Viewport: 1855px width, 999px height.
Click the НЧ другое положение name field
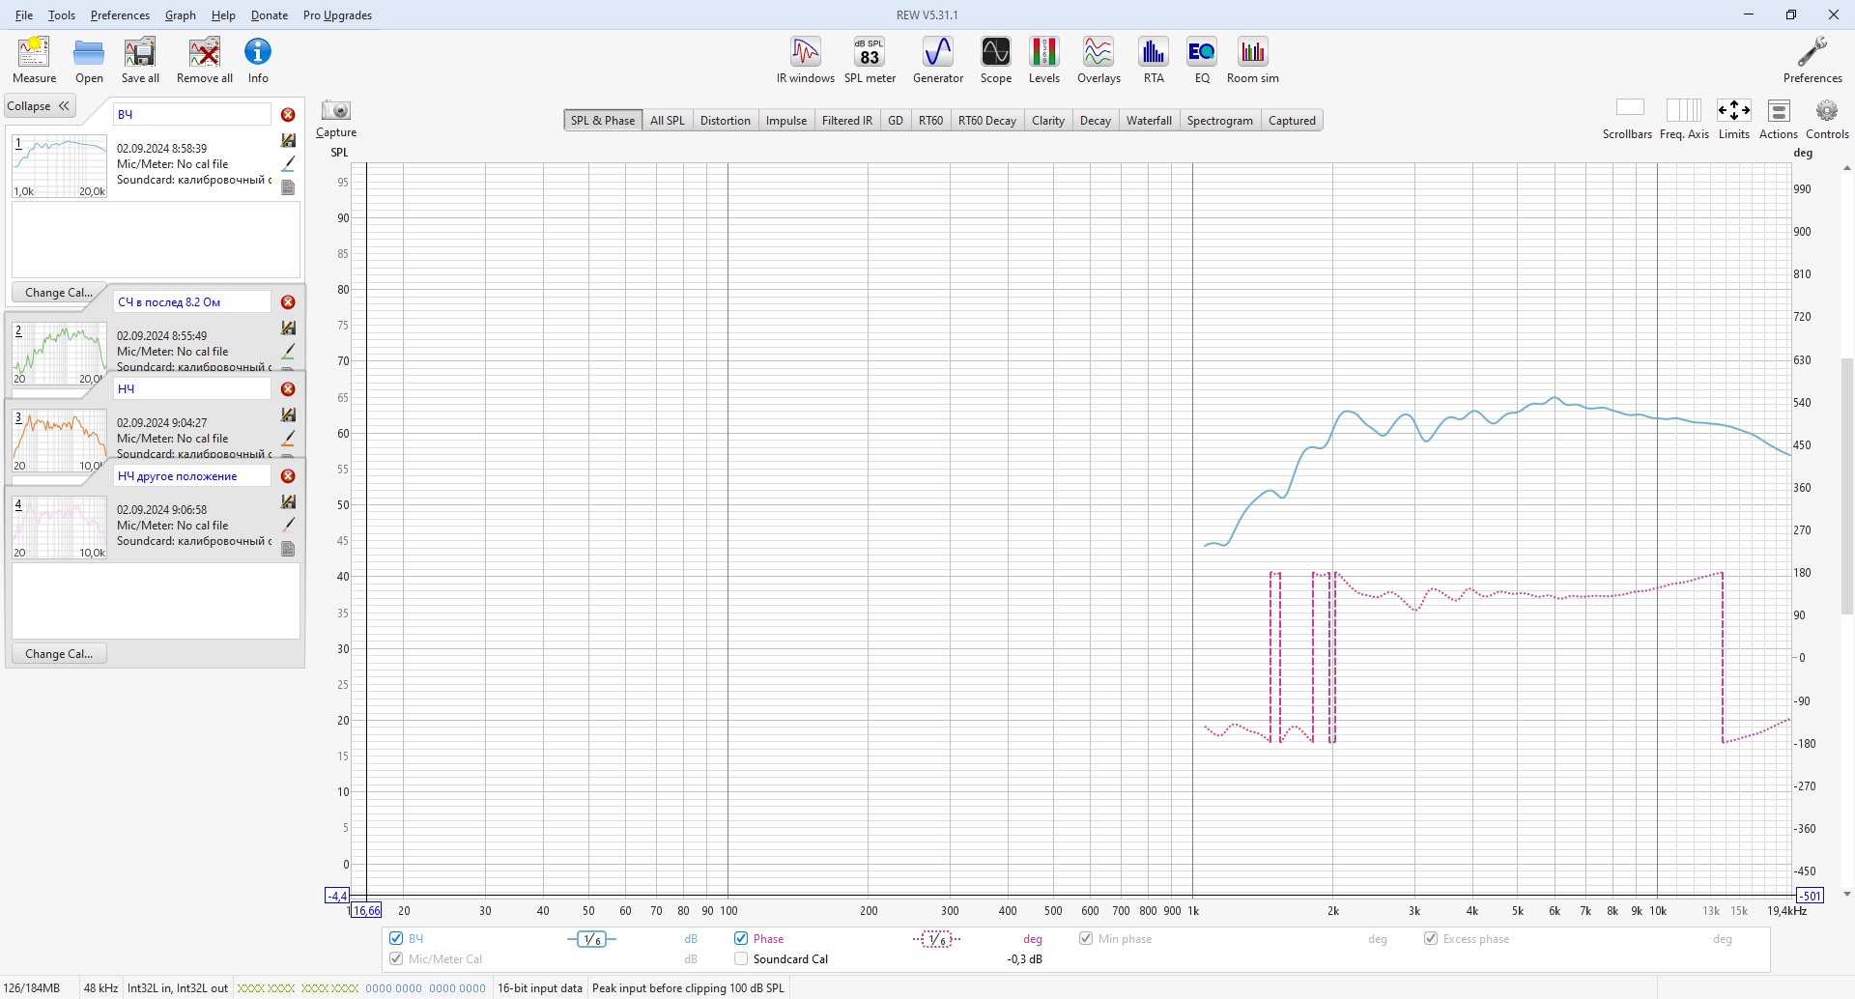click(192, 476)
